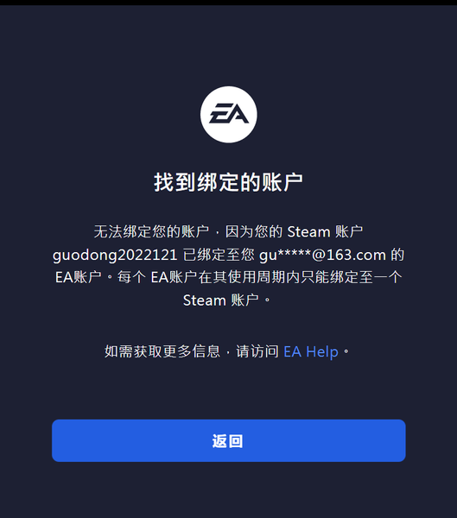Click the 账户 text after the first Steam
The height and width of the screenshot is (518, 457).
coord(349,231)
